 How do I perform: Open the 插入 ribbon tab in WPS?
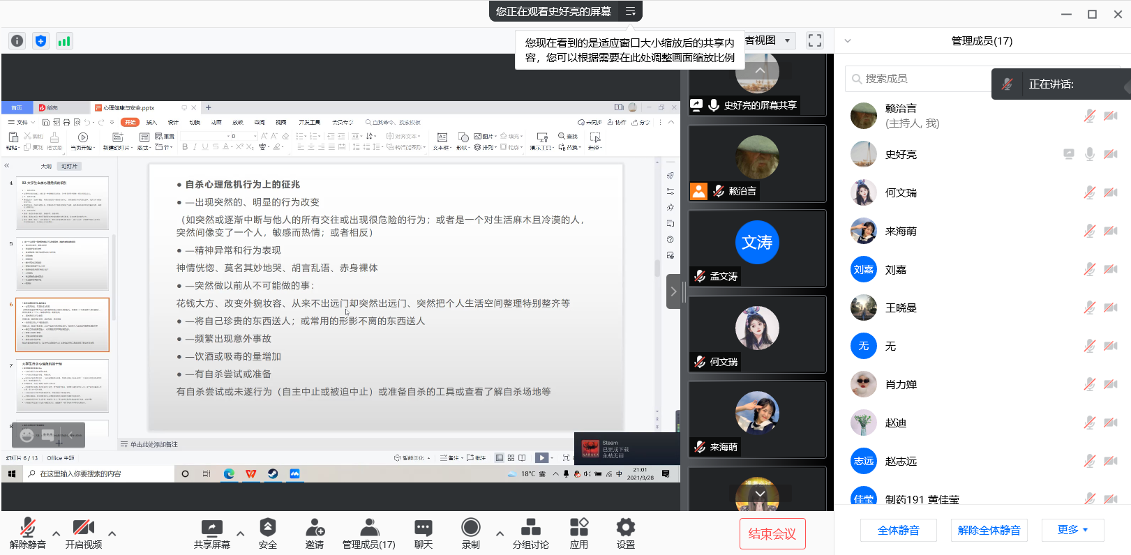(151, 122)
